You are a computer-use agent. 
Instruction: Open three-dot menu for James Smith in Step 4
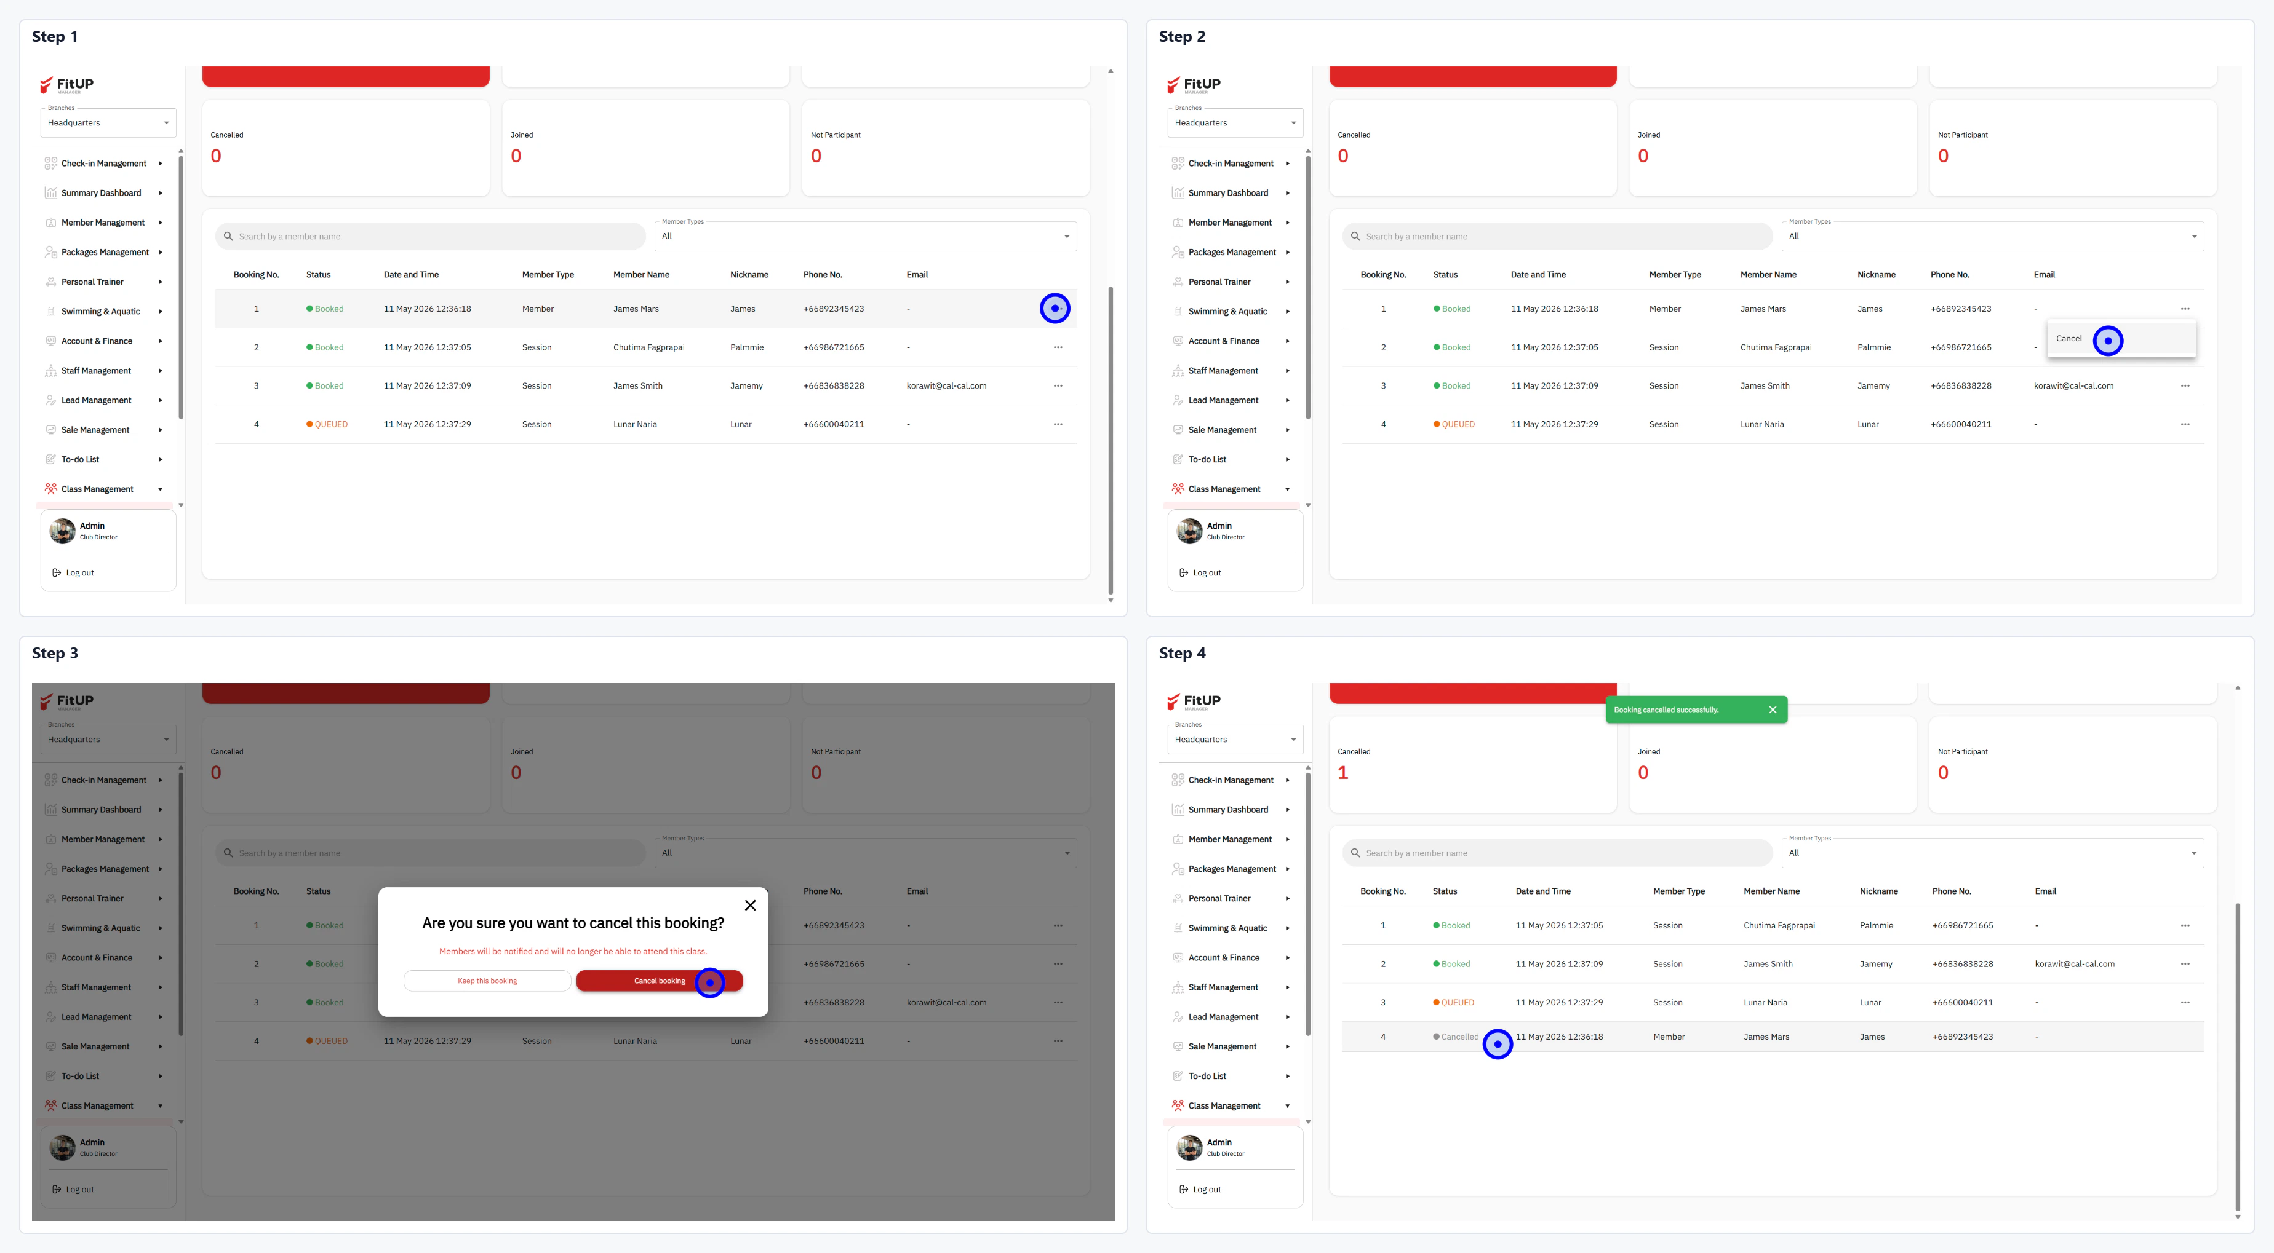pyautogui.click(x=2185, y=965)
